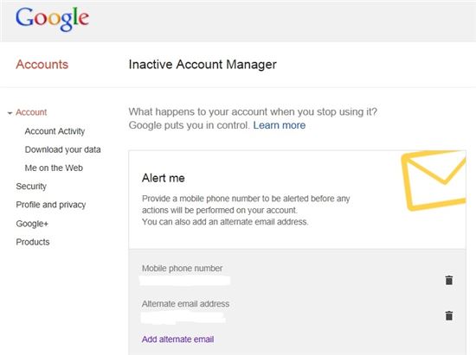Viewport: 476px width, 355px height.
Task: Select Download your data
Action: click(x=63, y=149)
